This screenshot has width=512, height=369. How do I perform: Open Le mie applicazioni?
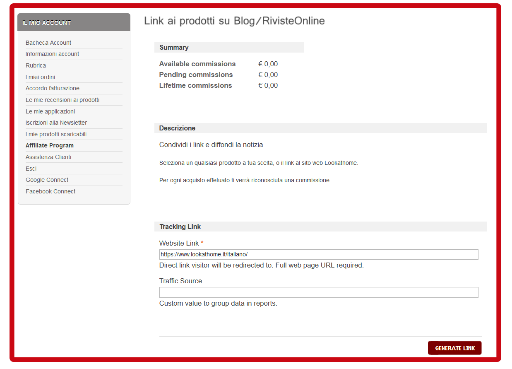click(x=50, y=111)
